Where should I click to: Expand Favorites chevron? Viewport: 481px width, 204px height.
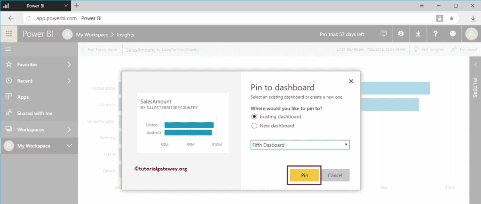[69, 64]
